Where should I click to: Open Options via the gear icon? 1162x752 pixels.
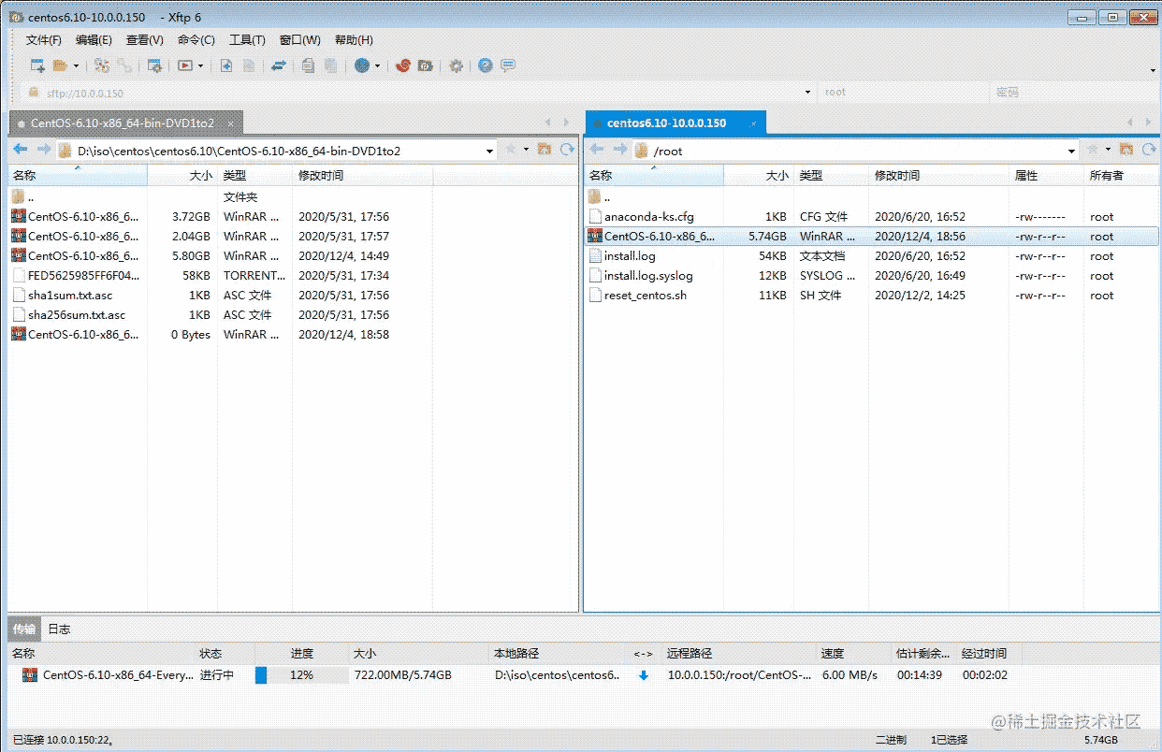pos(456,65)
